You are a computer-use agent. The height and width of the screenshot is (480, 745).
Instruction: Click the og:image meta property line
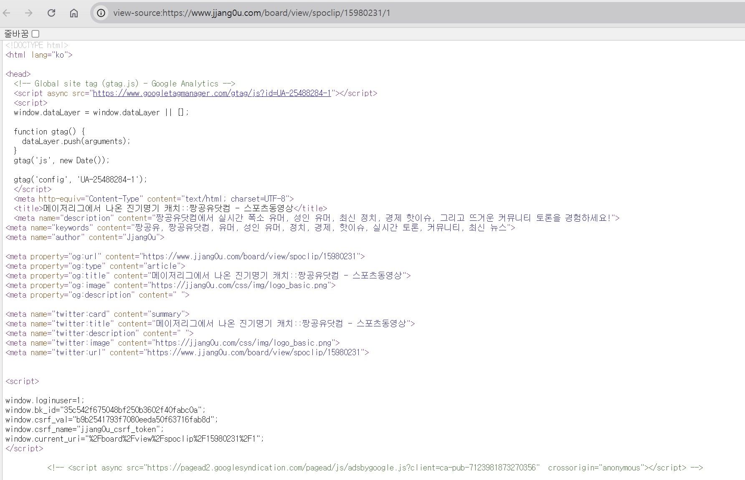tap(170, 285)
